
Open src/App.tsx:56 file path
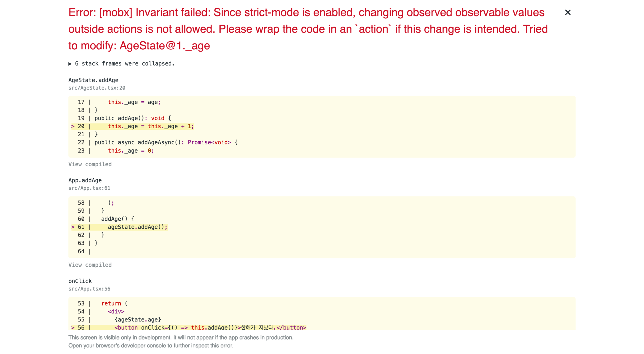point(89,289)
